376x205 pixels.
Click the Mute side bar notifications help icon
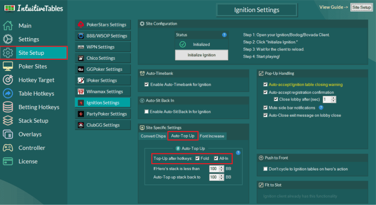coord(321,107)
